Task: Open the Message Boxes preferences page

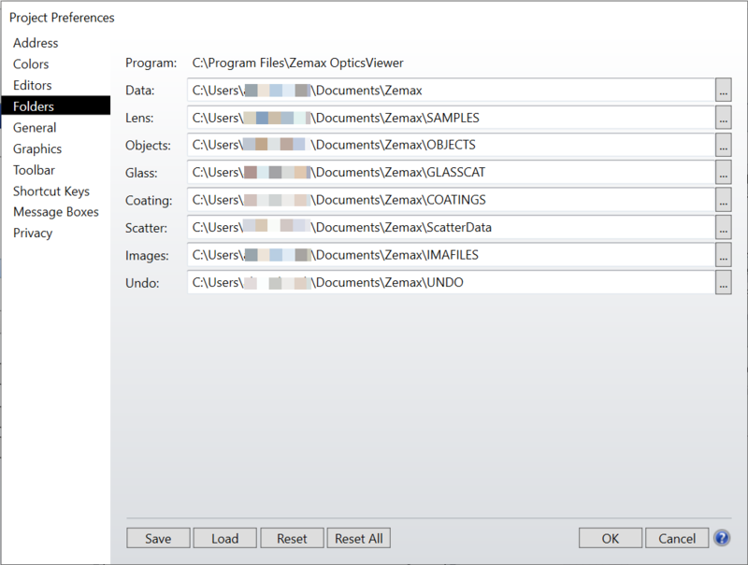Action: point(56,212)
